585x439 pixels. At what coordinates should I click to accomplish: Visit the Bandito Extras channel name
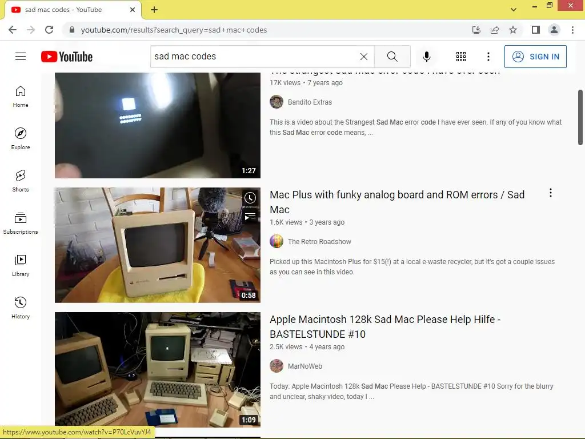(310, 102)
